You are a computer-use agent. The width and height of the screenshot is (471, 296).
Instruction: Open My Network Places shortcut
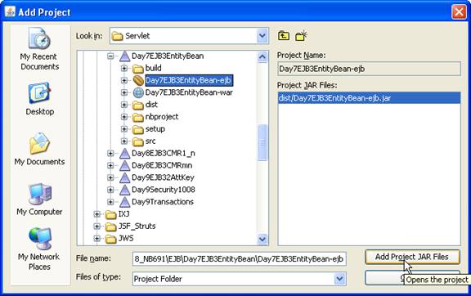[x=39, y=249]
